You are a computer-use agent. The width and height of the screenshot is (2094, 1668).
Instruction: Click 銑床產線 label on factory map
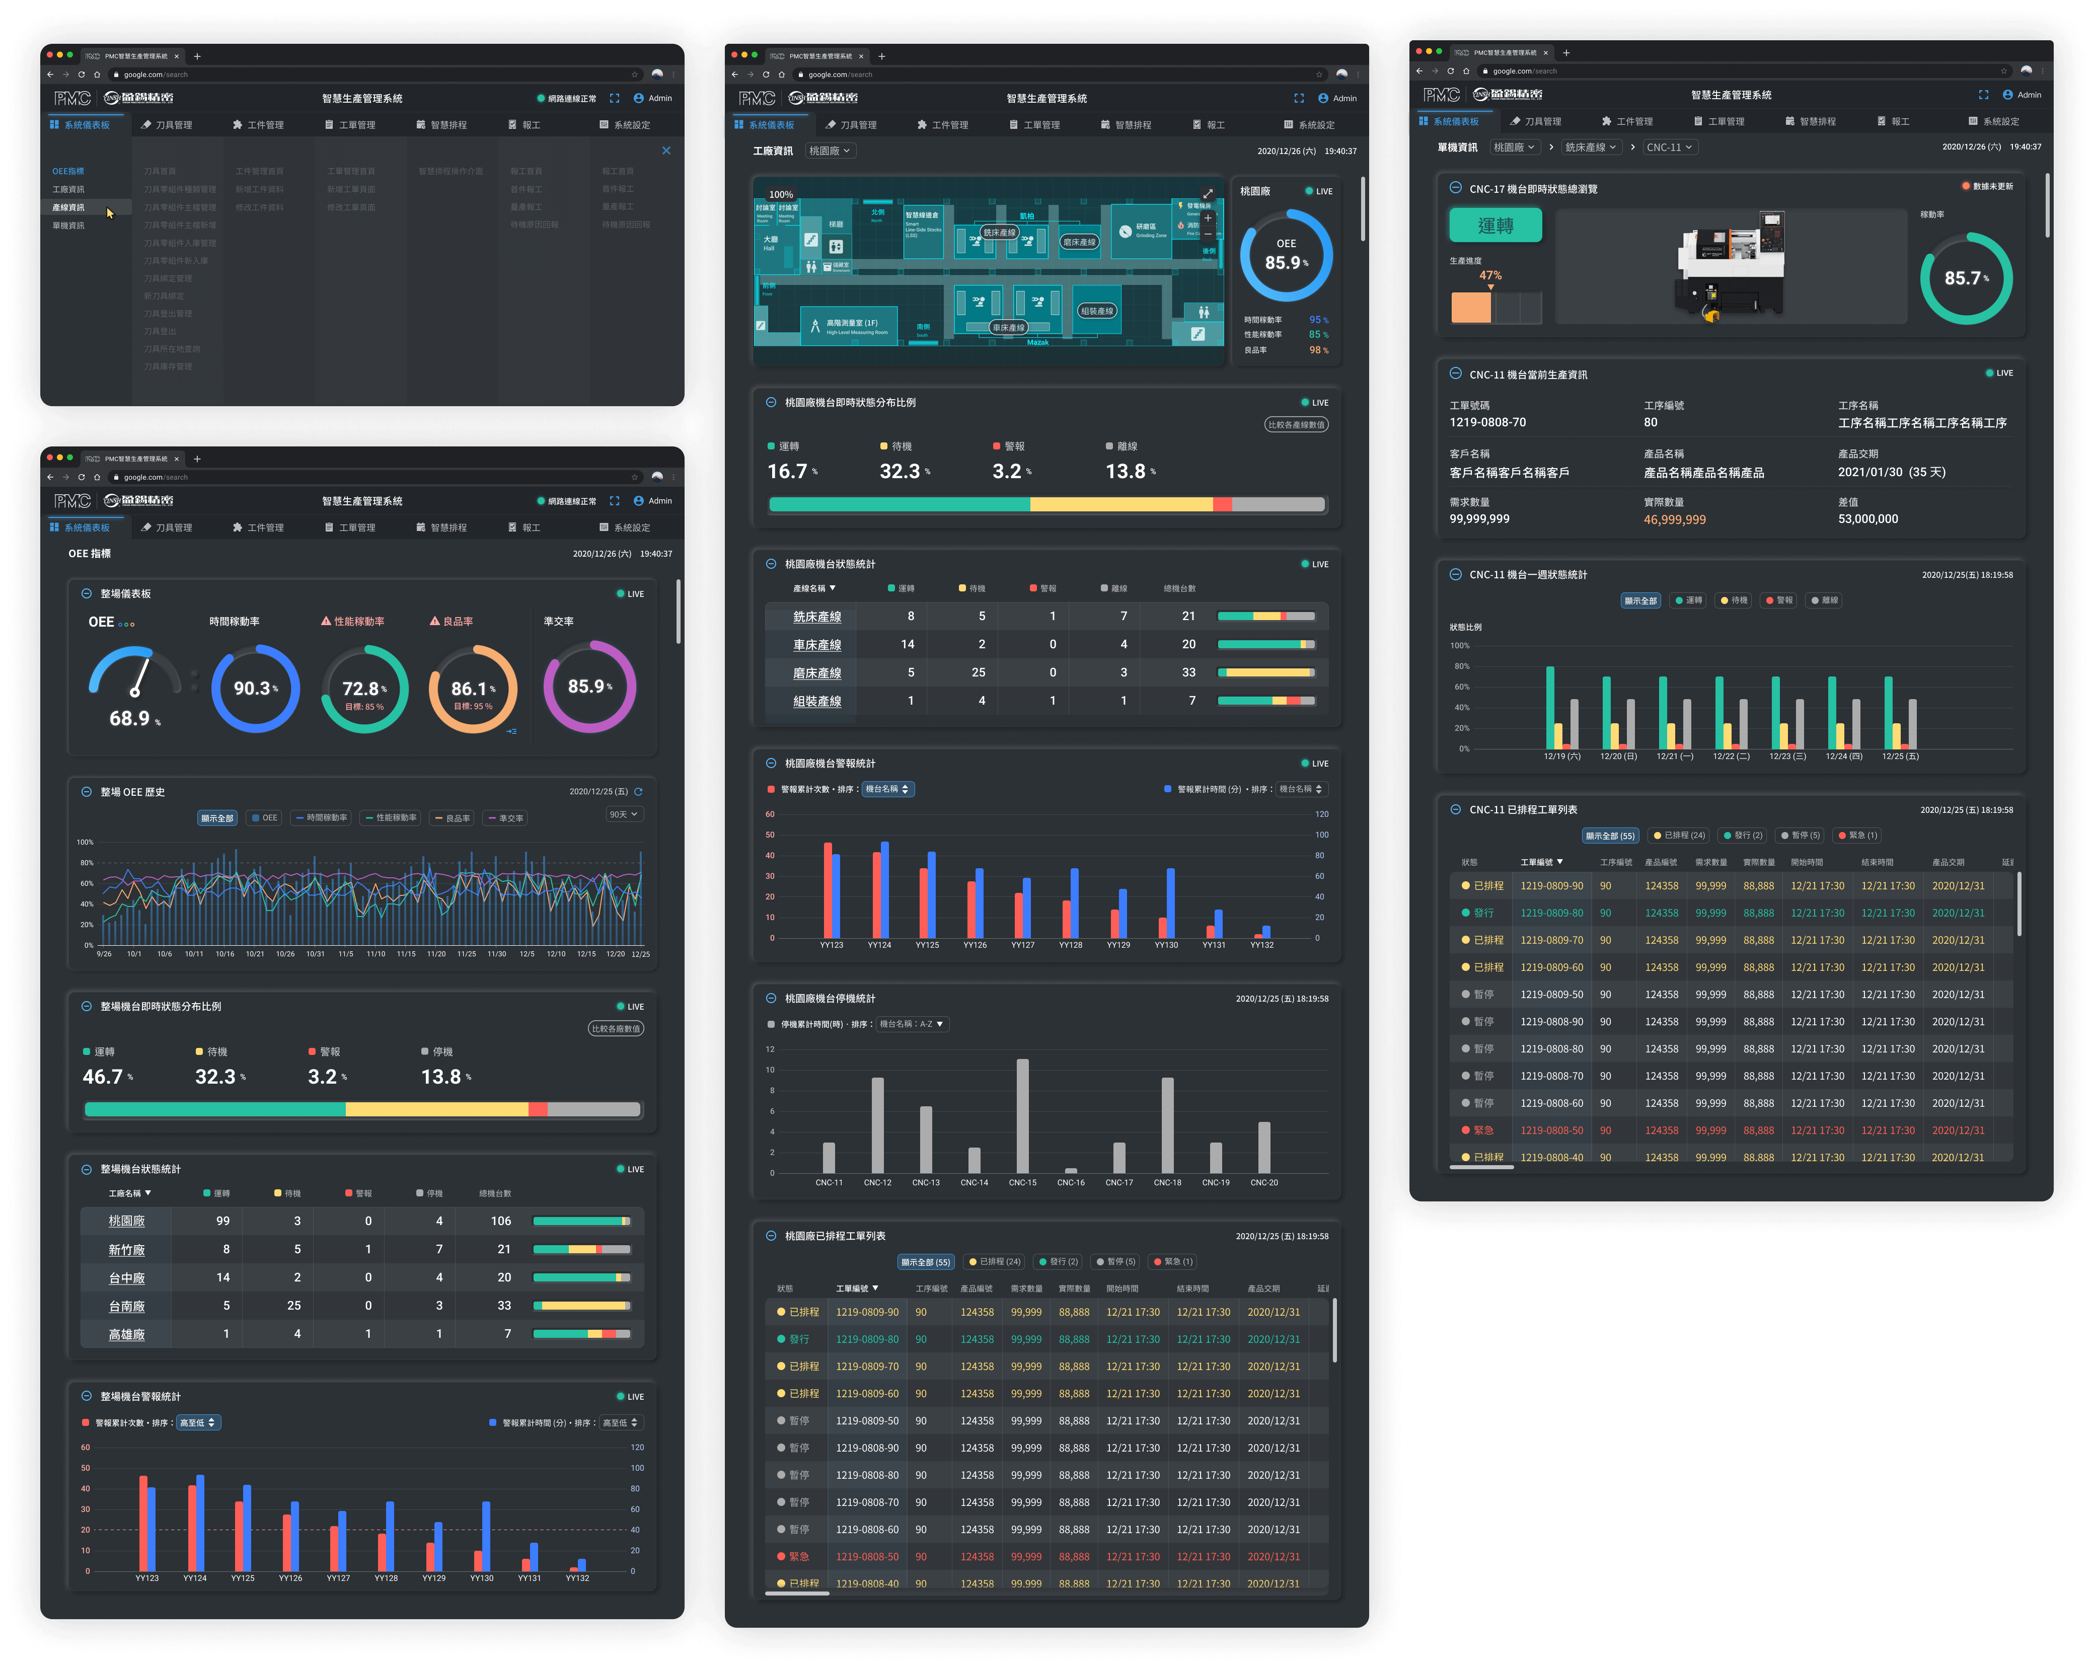pyautogui.click(x=999, y=232)
